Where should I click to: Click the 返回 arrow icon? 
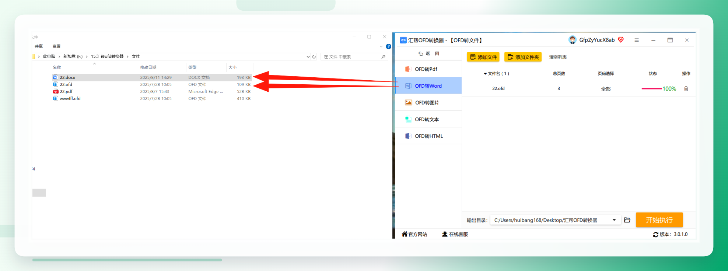pyautogui.click(x=421, y=54)
